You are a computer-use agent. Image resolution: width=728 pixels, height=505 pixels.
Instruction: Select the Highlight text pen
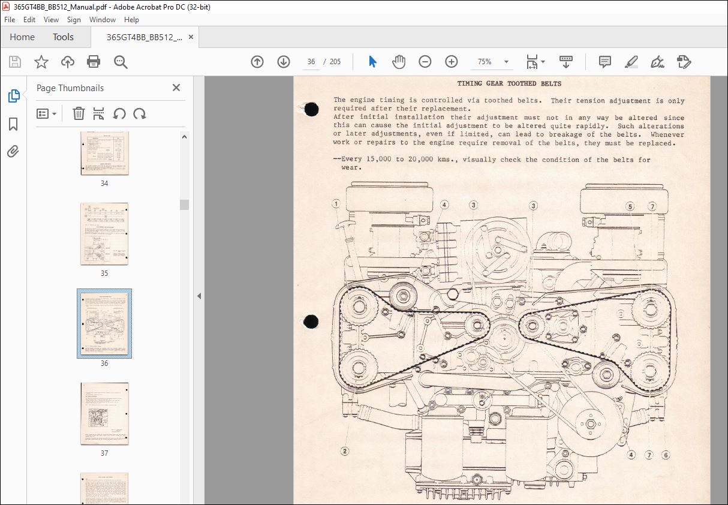coord(631,62)
